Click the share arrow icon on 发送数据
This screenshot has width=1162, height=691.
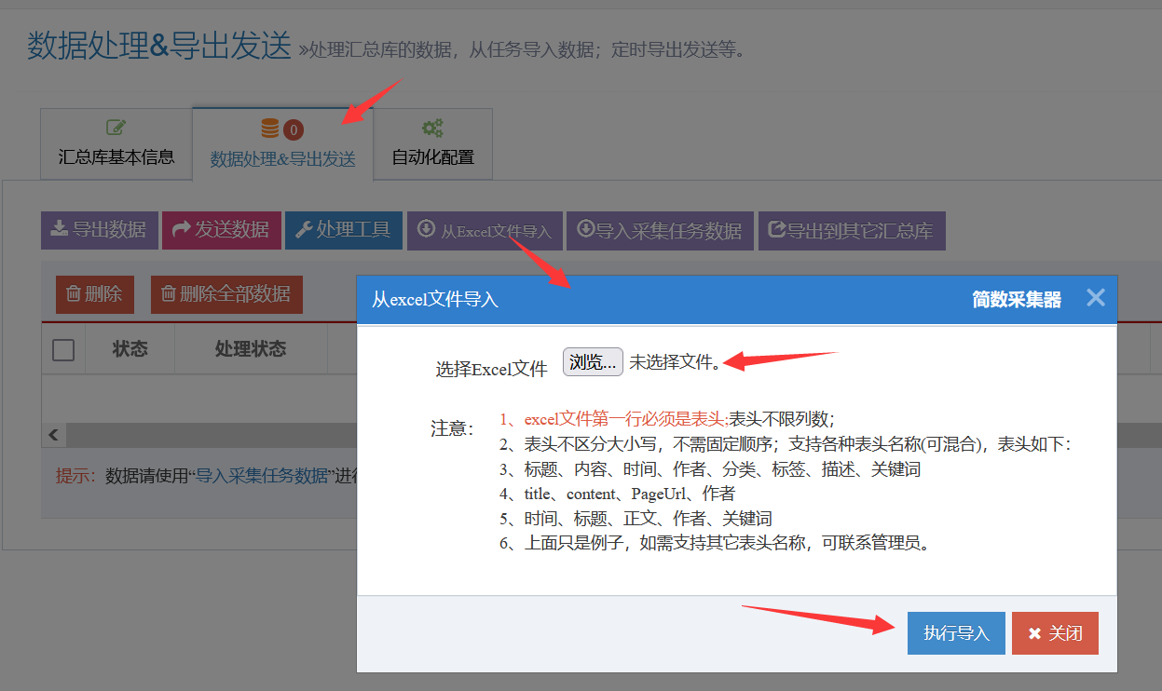(182, 229)
